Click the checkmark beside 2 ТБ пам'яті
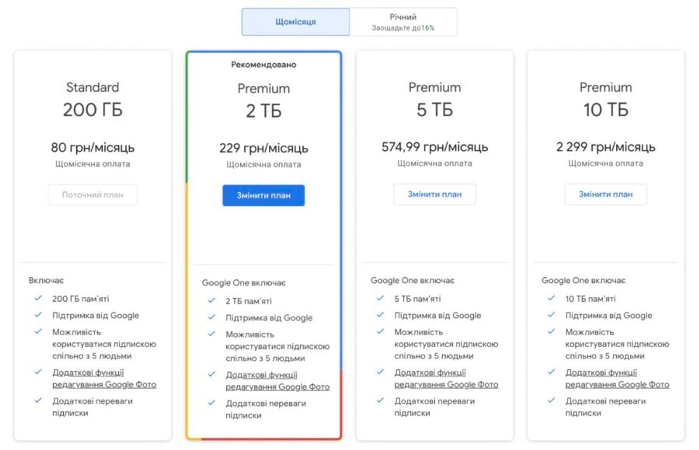This screenshot has height=450, width=699. coord(212,301)
